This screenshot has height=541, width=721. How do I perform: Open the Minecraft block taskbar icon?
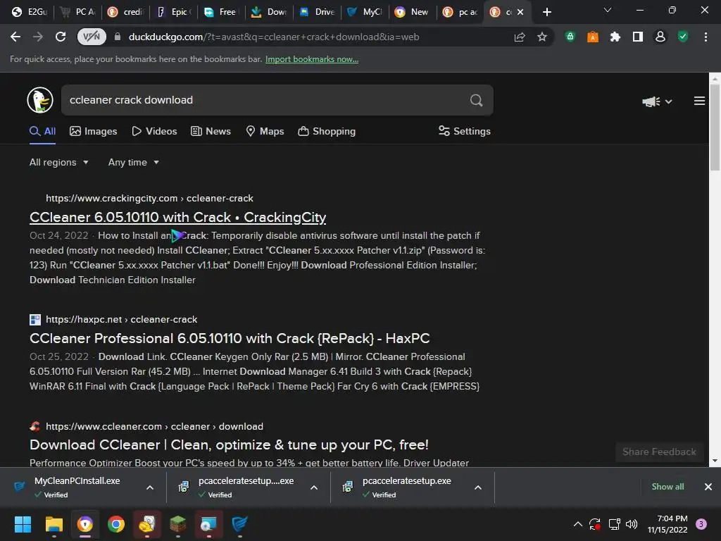[178, 524]
